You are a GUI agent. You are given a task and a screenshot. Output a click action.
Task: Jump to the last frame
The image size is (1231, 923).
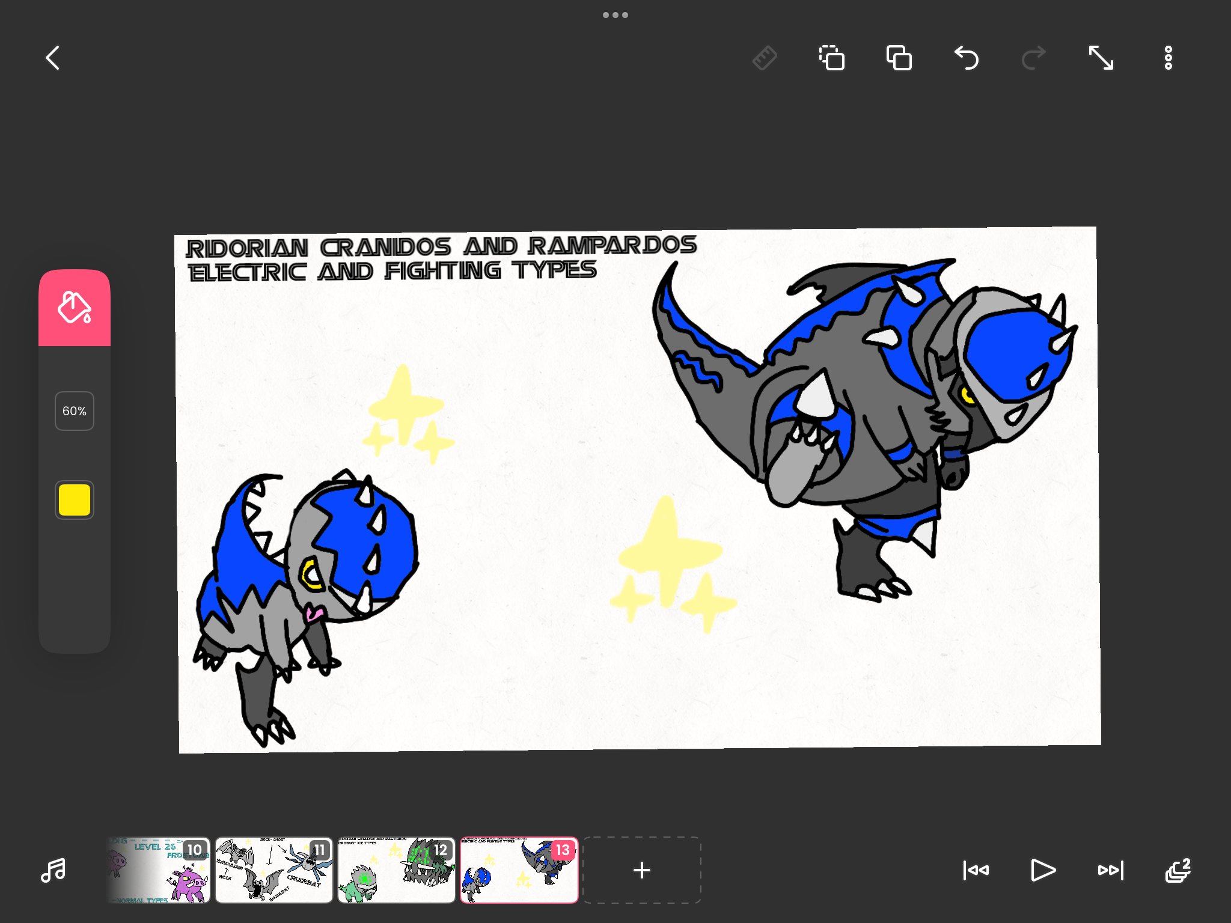point(1111,870)
